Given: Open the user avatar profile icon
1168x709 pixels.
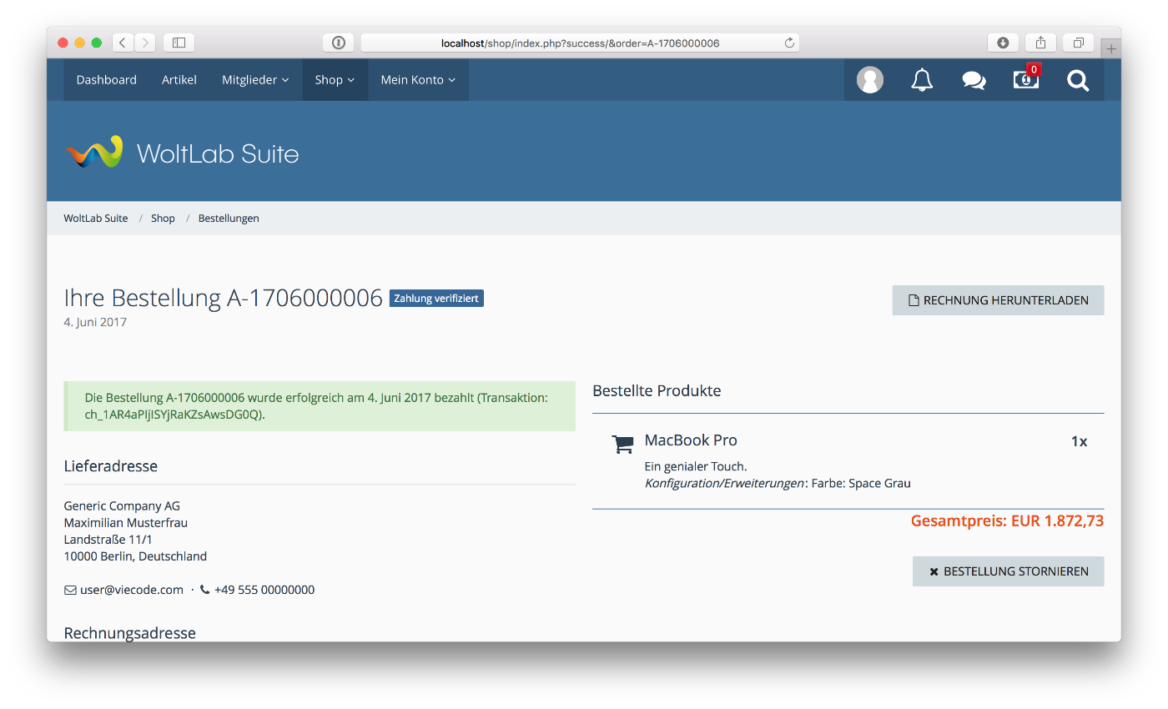Looking at the screenshot, I should 869,80.
